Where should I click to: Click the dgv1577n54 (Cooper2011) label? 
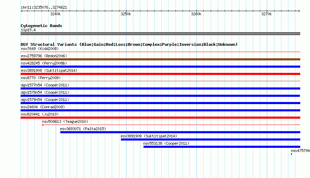(x=45, y=85)
